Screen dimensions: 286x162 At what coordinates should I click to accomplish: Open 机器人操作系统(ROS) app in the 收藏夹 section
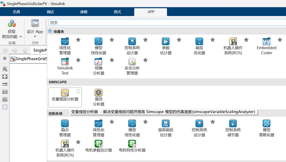pyautogui.click(x=233, y=46)
